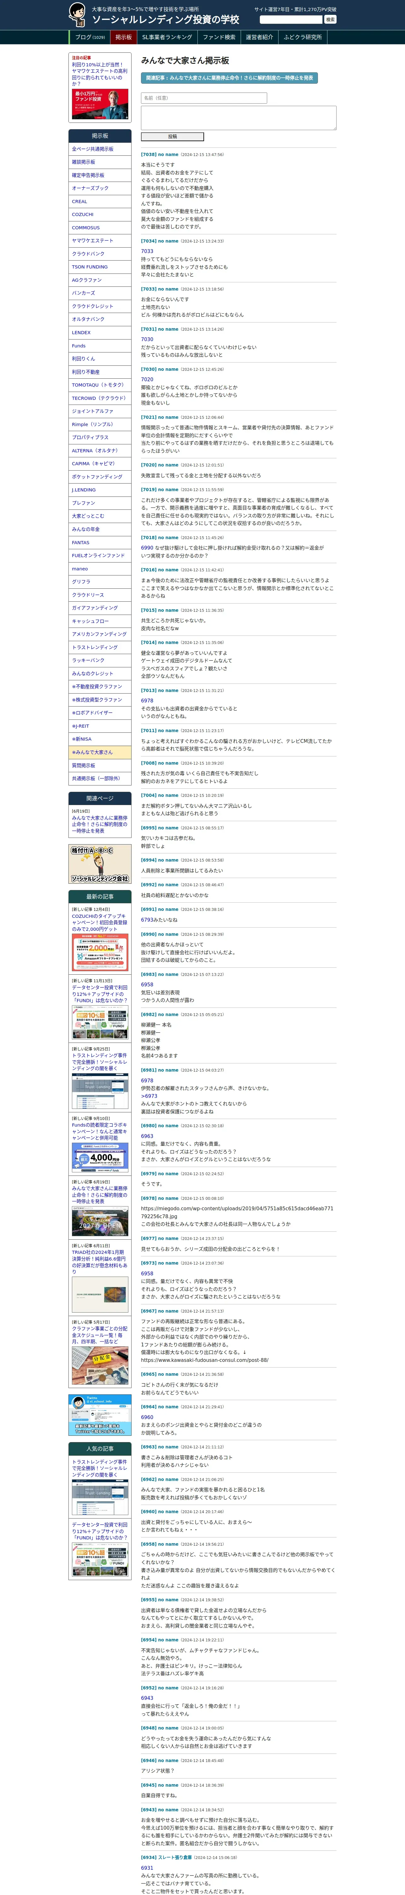
Task: Open the COMMOSUS board link
Action: (x=100, y=228)
